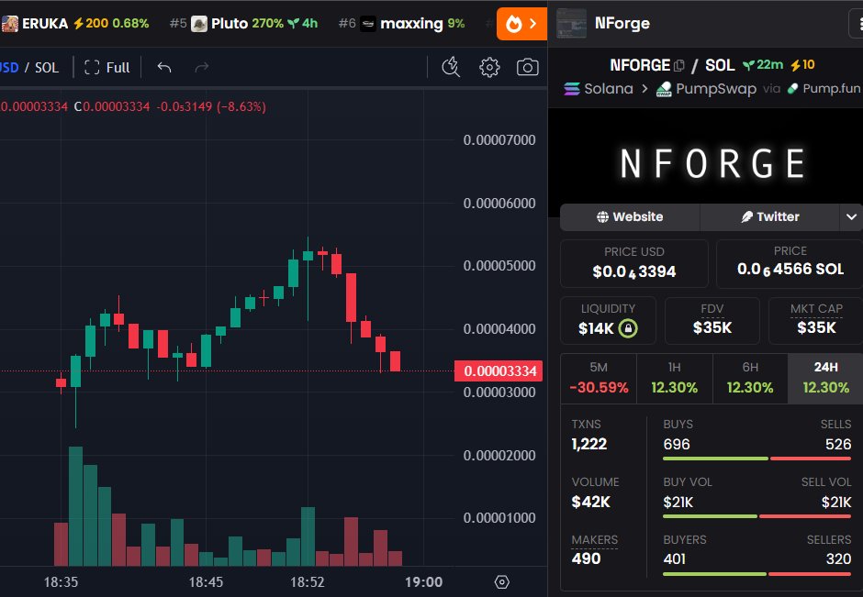Click the Pump.fun pill icon

click(792, 89)
